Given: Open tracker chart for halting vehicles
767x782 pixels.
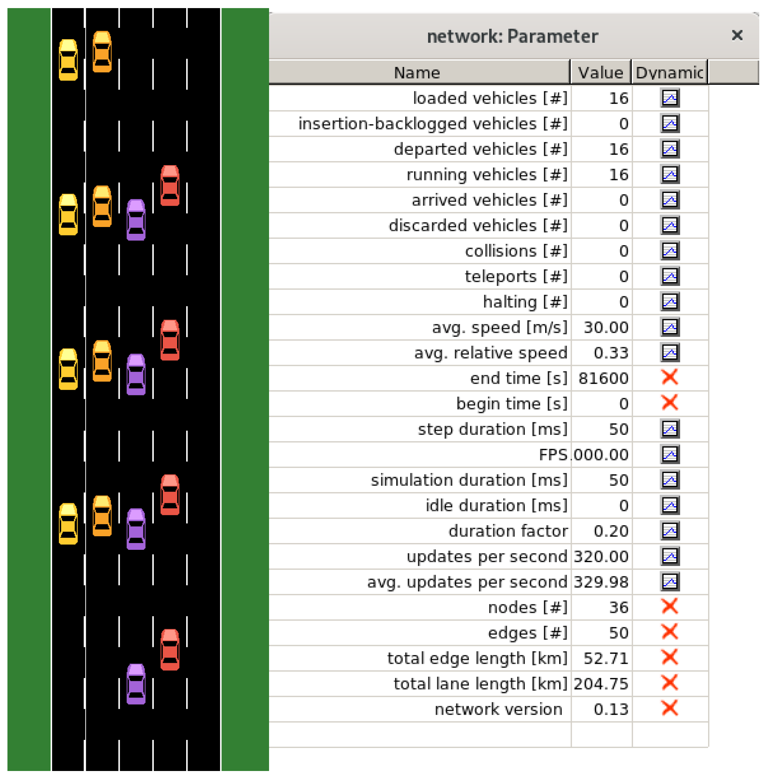Looking at the screenshot, I should (670, 302).
